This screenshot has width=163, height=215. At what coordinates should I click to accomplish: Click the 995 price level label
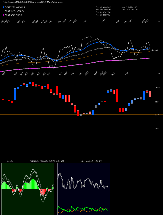157,102
